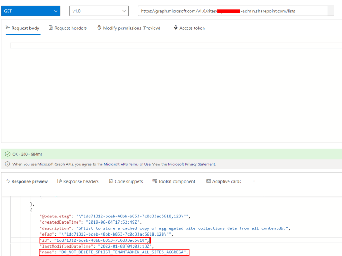342x256 pixels.
Task: Click the Response headers icon
Action: coord(60,181)
